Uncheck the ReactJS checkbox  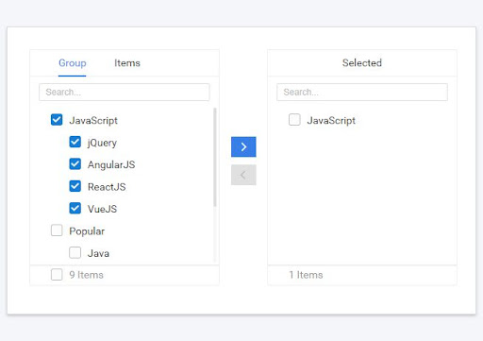[x=75, y=186]
